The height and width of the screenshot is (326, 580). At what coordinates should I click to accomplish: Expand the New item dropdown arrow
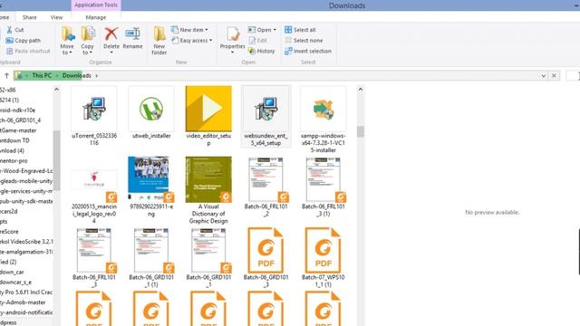coord(207,30)
